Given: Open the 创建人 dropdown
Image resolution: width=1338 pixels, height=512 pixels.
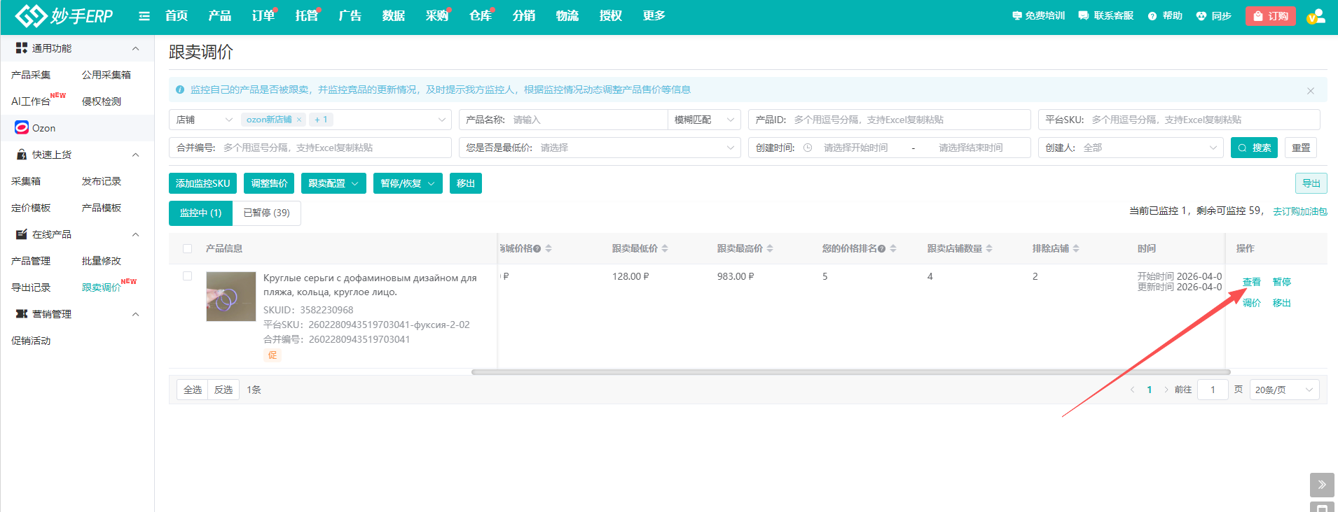Looking at the screenshot, I should coord(1131,148).
